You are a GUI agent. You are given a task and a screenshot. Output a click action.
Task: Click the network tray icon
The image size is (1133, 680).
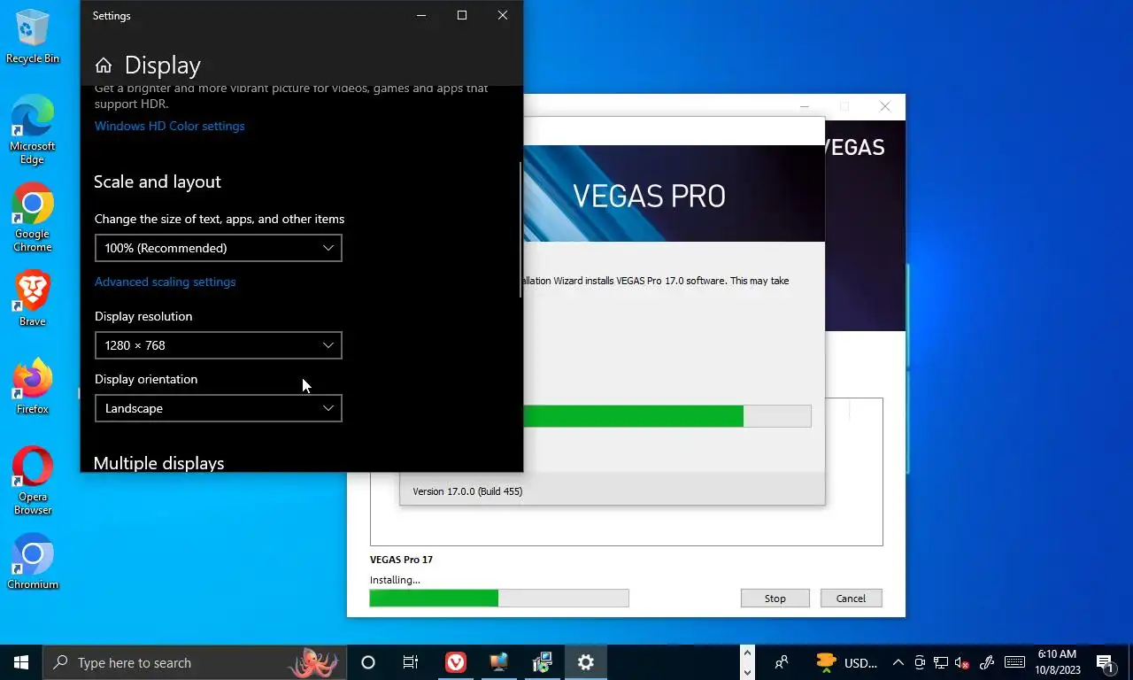tap(941, 662)
